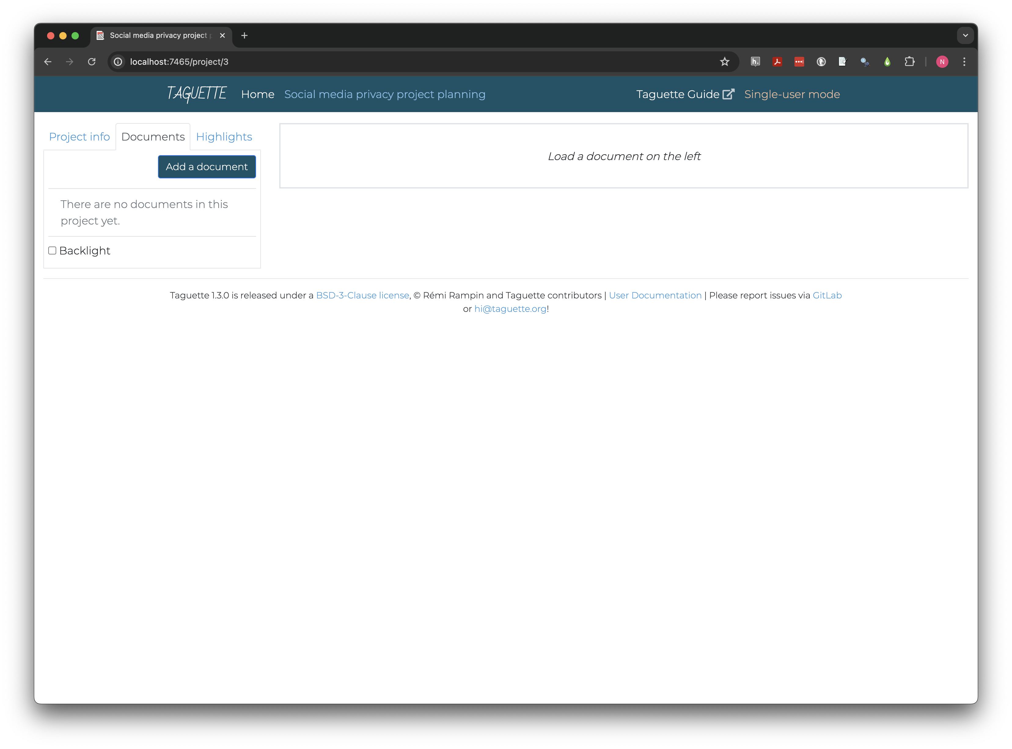Click the browser extensions puzzle icon
The width and height of the screenshot is (1012, 749).
pyautogui.click(x=910, y=62)
